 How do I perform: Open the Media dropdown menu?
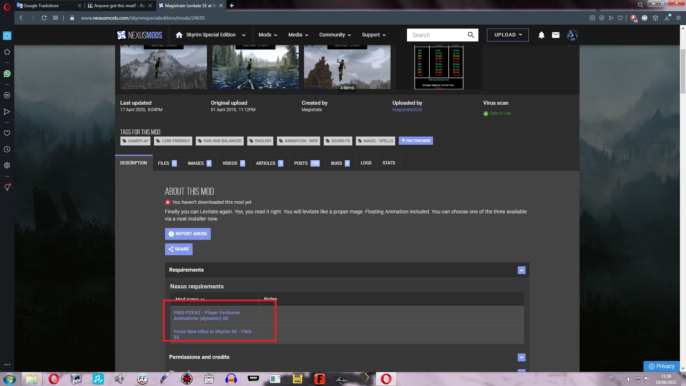click(x=298, y=35)
